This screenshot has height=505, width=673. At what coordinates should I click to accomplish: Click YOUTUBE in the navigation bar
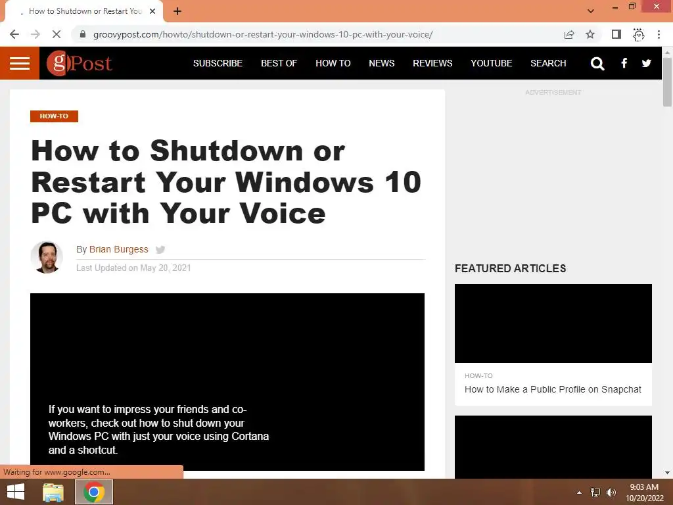click(492, 63)
